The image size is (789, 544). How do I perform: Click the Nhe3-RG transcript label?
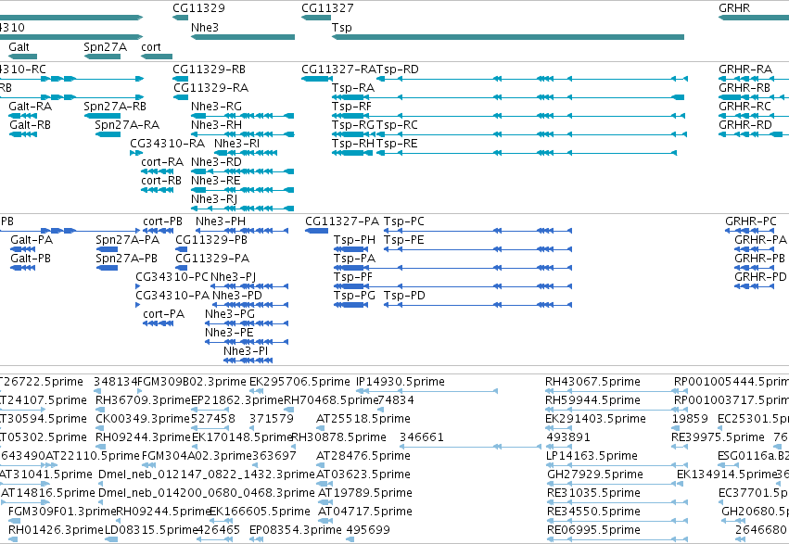(x=216, y=107)
